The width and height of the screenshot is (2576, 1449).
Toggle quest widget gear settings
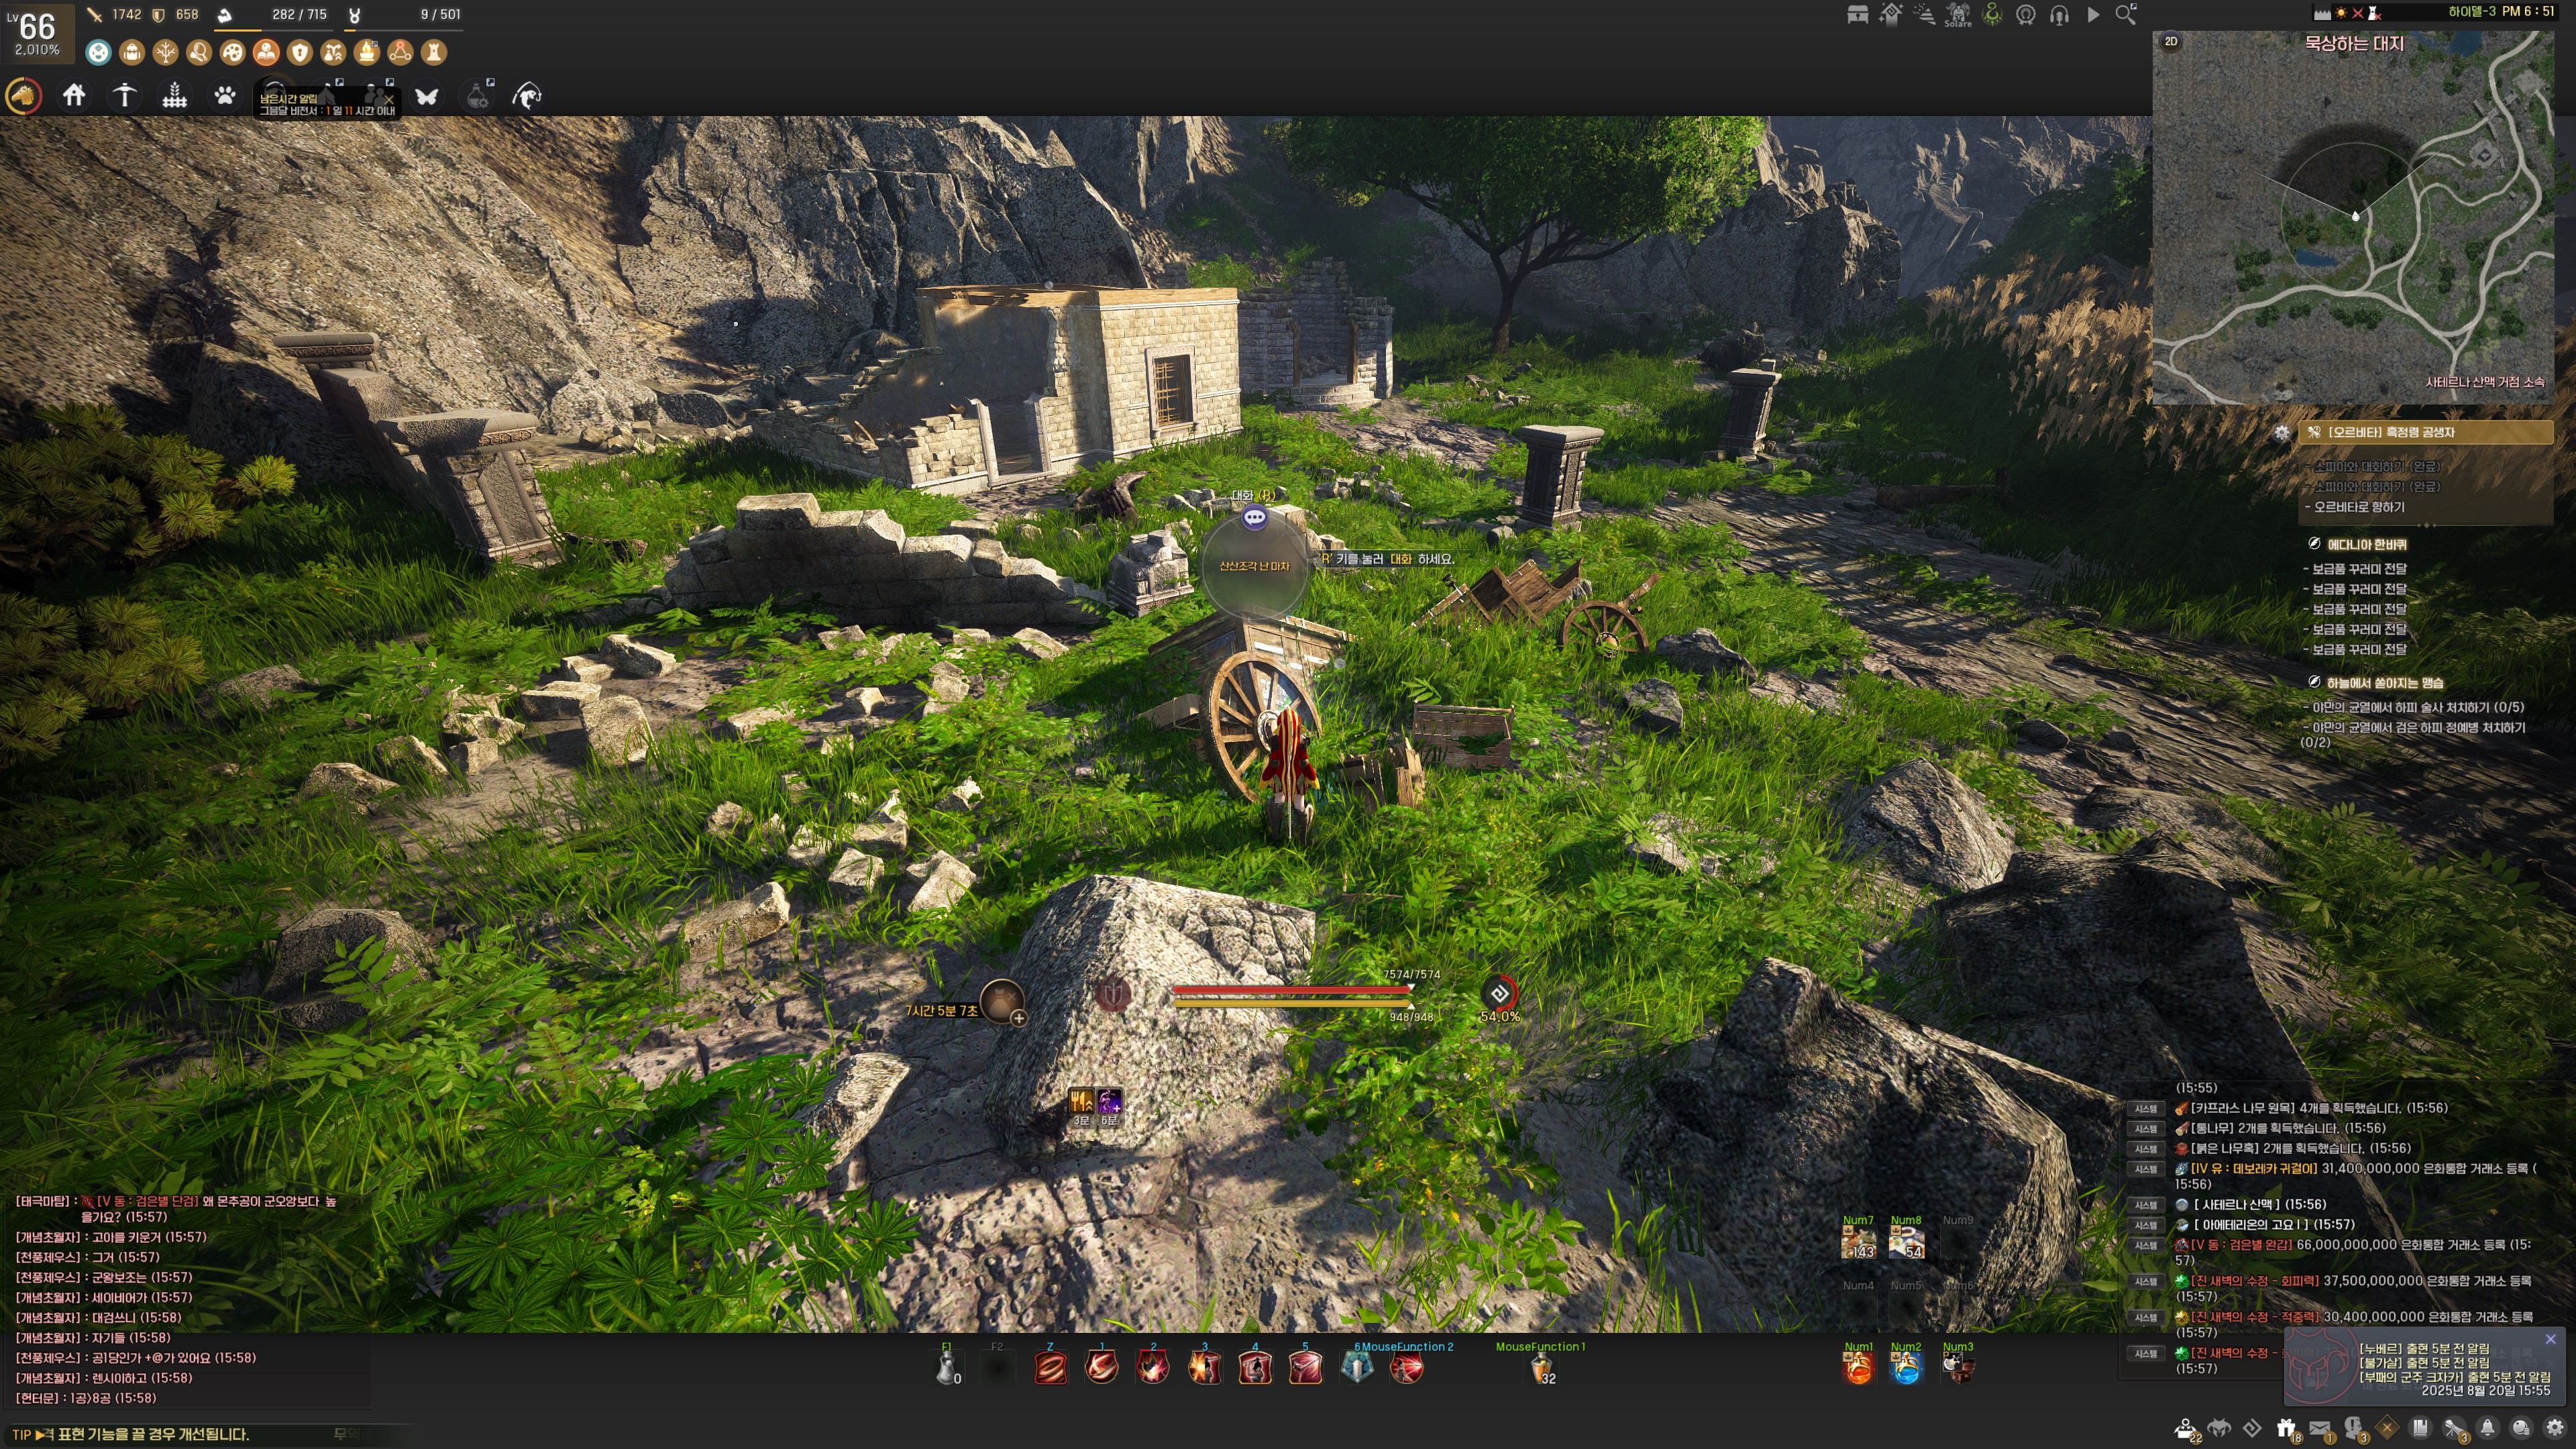2281,433
